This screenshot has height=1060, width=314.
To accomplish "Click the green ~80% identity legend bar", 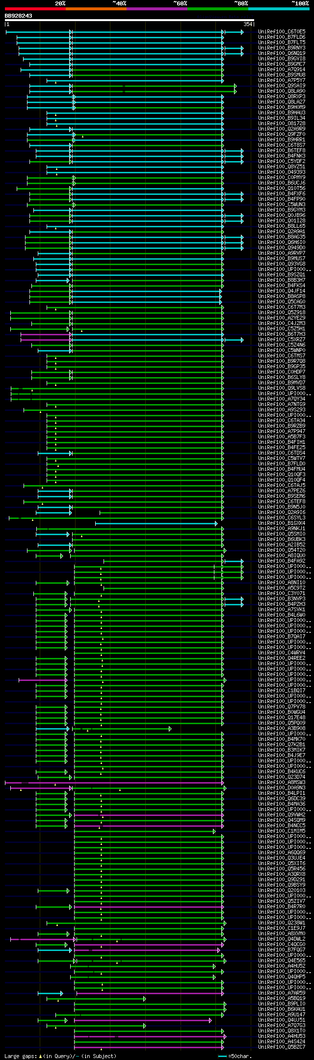I will [x=218, y=9].
